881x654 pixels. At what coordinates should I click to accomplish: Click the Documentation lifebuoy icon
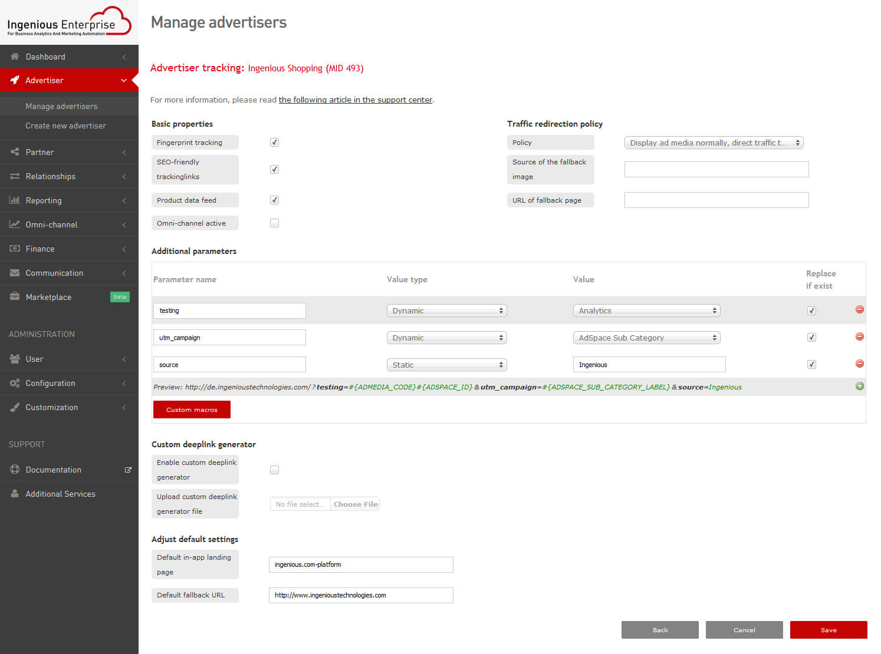[15, 470]
